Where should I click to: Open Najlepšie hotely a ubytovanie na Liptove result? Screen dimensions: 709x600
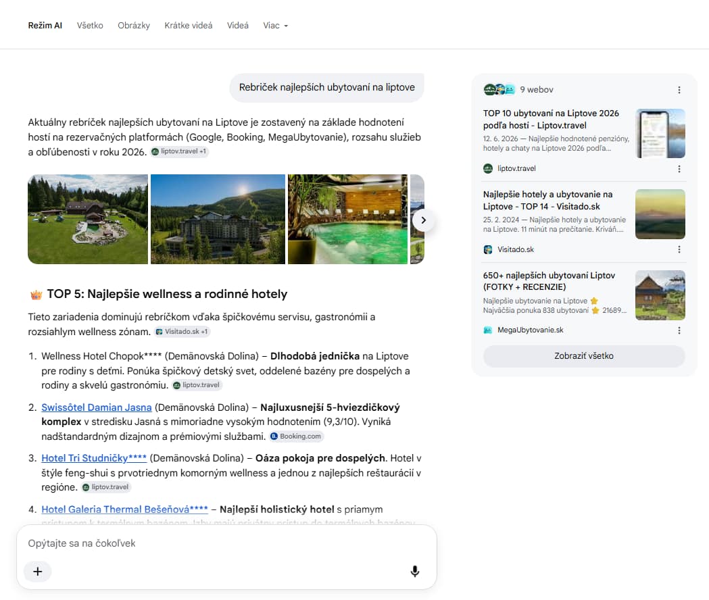point(547,200)
